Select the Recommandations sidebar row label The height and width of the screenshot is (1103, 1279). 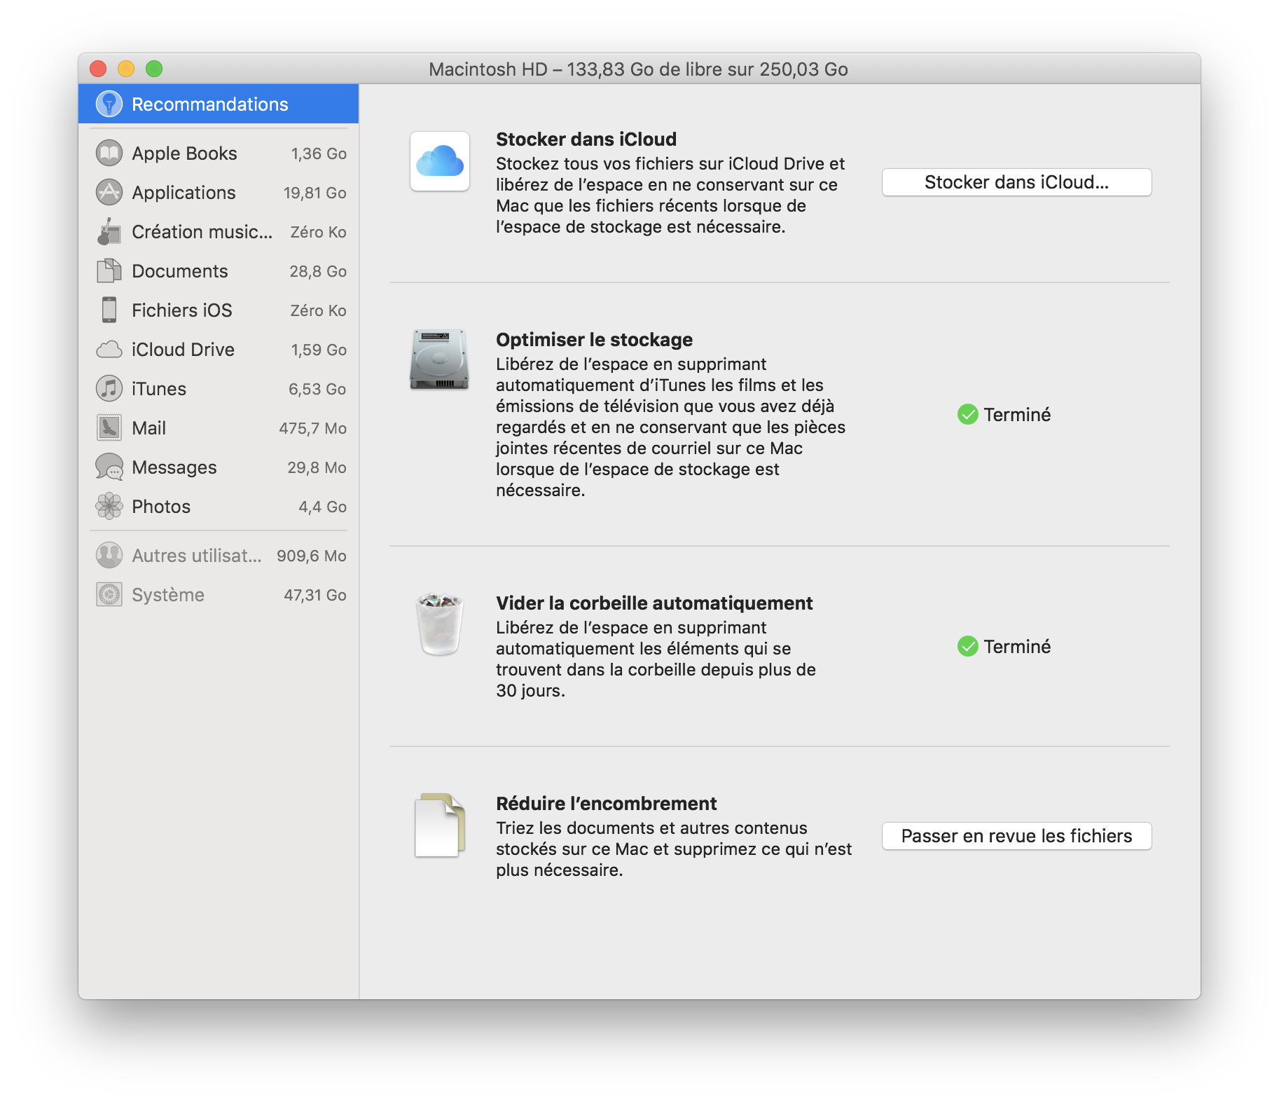pyautogui.click(x=210, y=104)
